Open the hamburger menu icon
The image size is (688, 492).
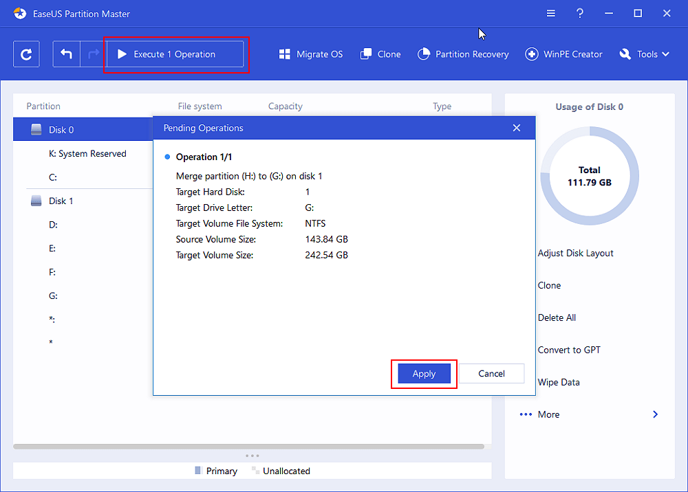pos(550,14)
